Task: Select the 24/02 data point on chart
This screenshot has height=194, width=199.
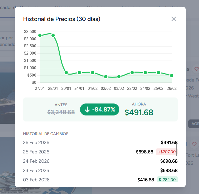Action: tap(145, 73)
